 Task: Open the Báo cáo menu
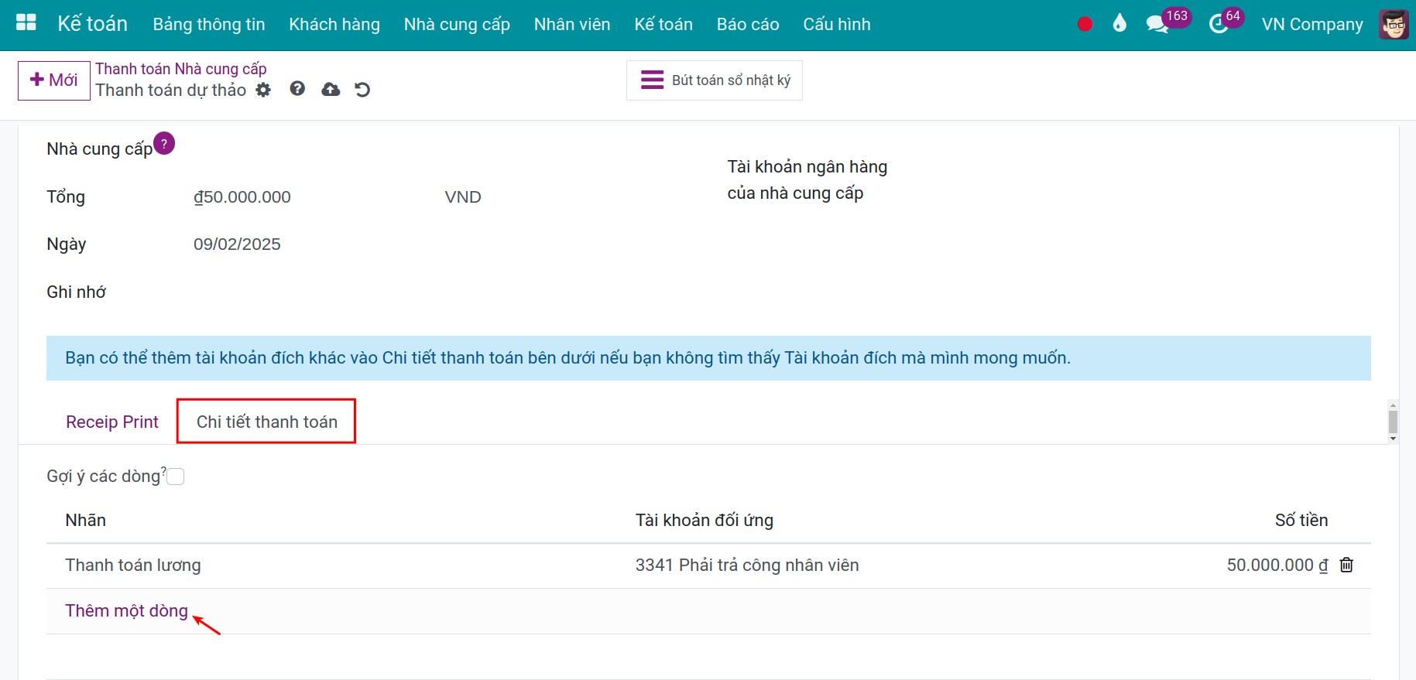coord(748,25)
